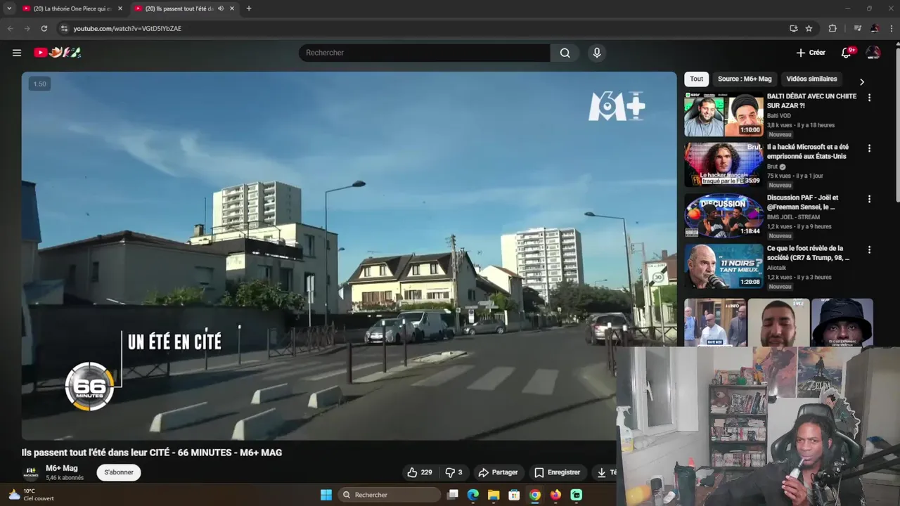This screenshot has width=900, height=506.
Task: Switch to Chrome on the taskbar
Action: coord(535,495)
